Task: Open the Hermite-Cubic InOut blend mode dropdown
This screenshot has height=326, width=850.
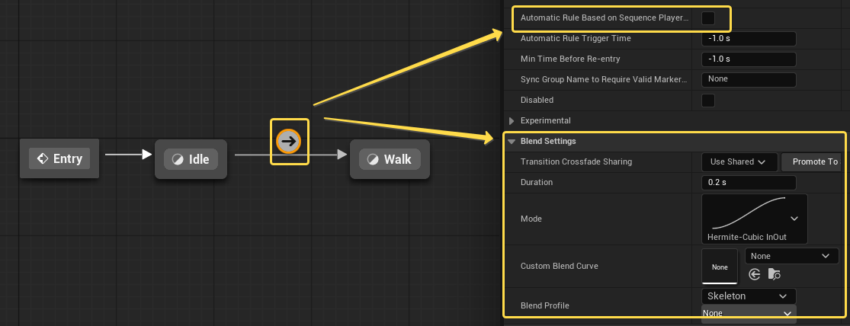Action: click(754, 219)
